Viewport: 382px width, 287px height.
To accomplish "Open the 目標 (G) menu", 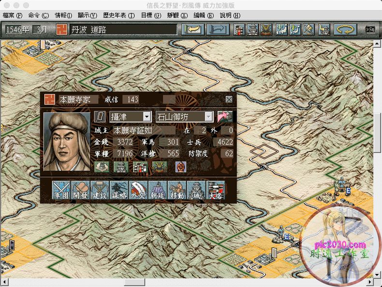I will pos(151,15).
